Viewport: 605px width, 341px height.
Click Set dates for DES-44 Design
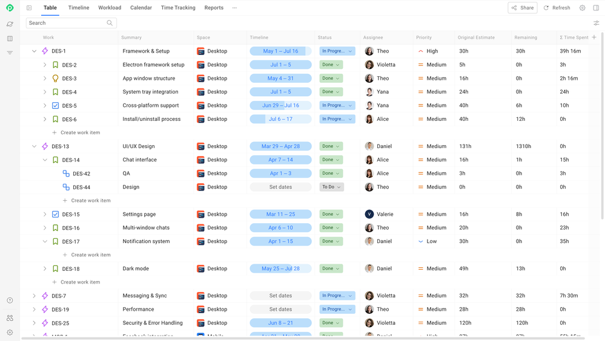point(280,187)
